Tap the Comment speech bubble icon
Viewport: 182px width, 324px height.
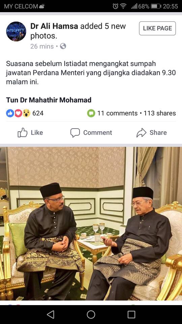pos(75,133)
